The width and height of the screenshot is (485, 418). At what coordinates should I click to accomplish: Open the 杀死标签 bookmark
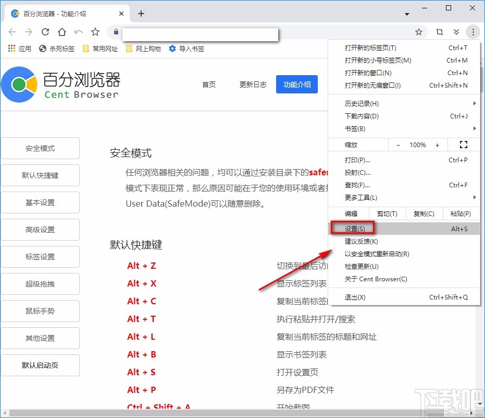(x=57, y=49)
